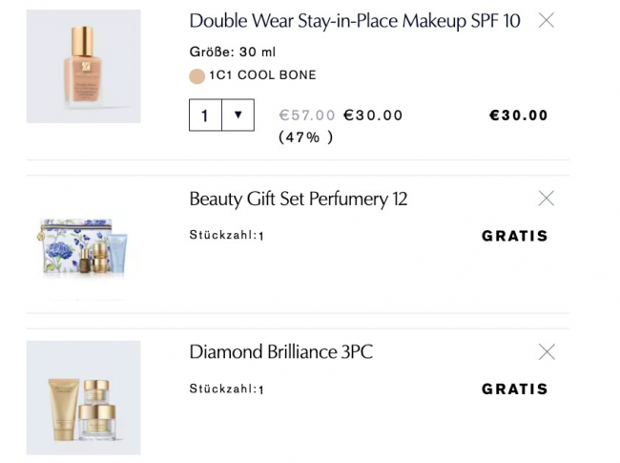
Task: Remove Double Wear Makeup from the cart
Action: (547, 20)
